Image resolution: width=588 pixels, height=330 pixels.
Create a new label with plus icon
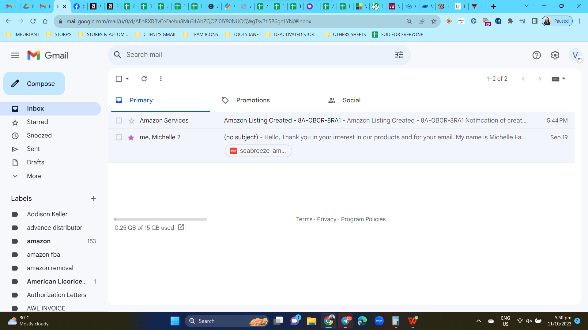pos(93,199)
